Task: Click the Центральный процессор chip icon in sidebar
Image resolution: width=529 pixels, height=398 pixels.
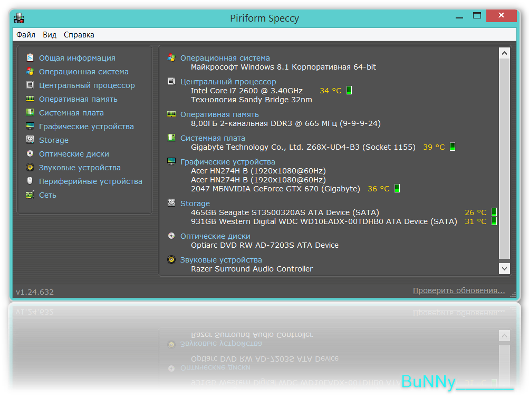Action: [x=30, y=85]
